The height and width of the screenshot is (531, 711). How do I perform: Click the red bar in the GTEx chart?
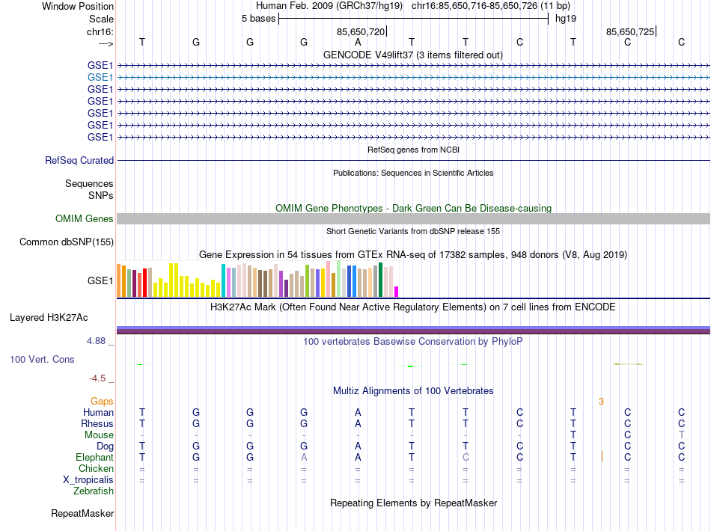click(144, 283)
